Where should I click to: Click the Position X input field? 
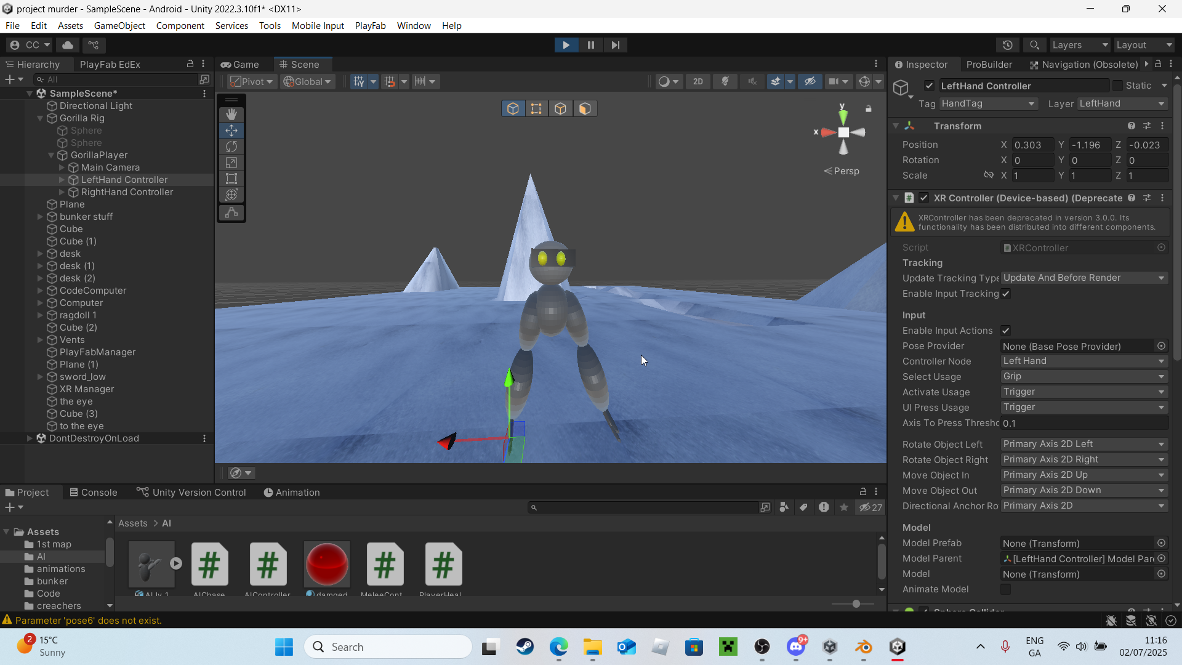click(x=1032, y=145)
